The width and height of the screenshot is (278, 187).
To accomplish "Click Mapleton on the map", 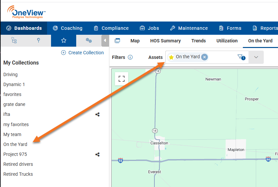I will point(236,150).
